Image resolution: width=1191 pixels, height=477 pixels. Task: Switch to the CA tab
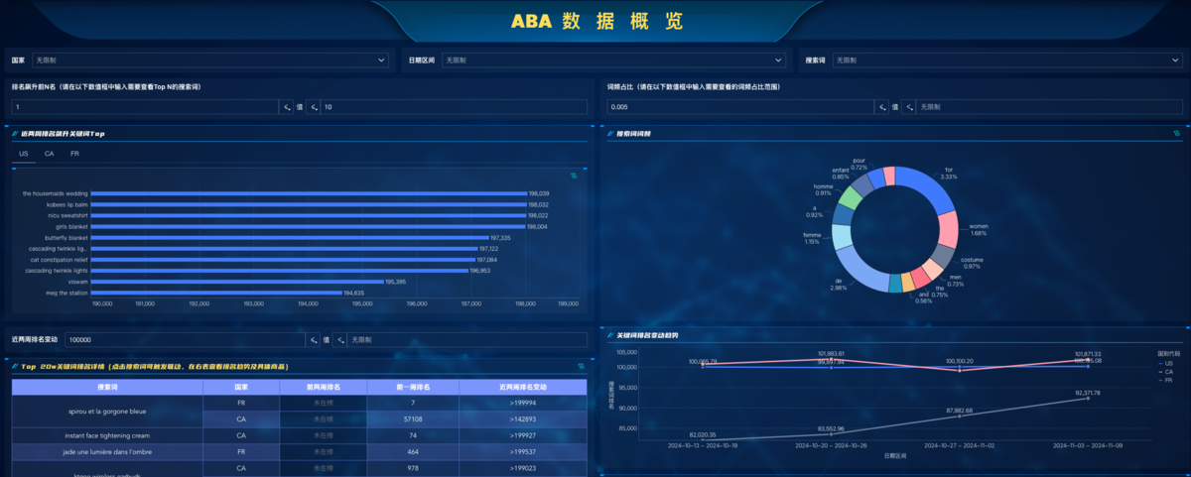(49, 154)
